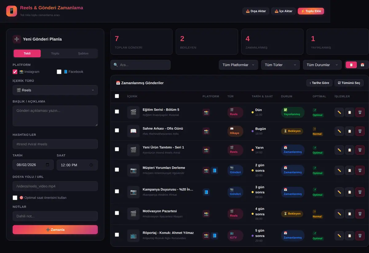The height and width of the screenshot is (253, 369).
Task: Open the "Tüm Platformlar" filter dropdown
Action: click(238, 65)
